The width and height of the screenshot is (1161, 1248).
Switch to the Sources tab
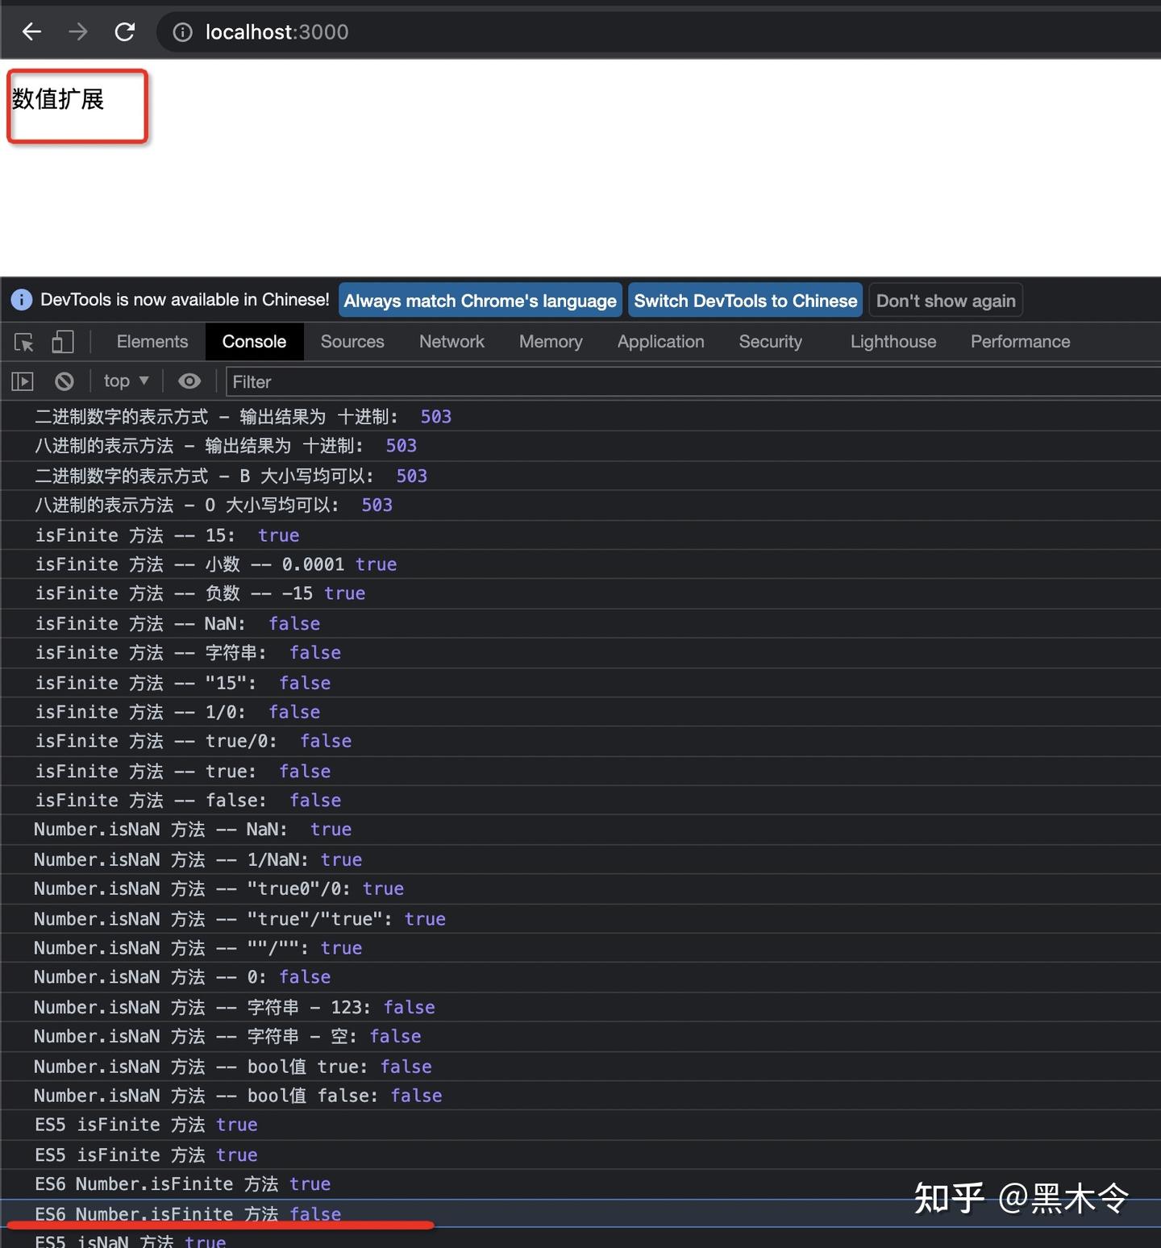[352, 342]
